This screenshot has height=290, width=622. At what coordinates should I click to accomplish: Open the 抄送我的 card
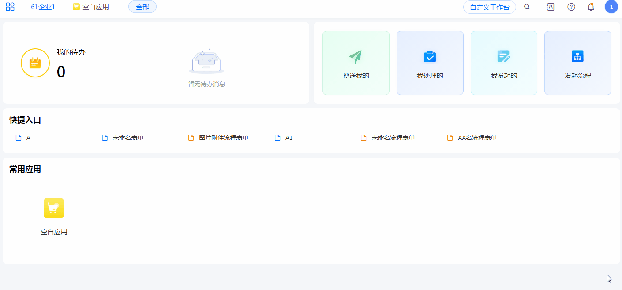point(356,63)
